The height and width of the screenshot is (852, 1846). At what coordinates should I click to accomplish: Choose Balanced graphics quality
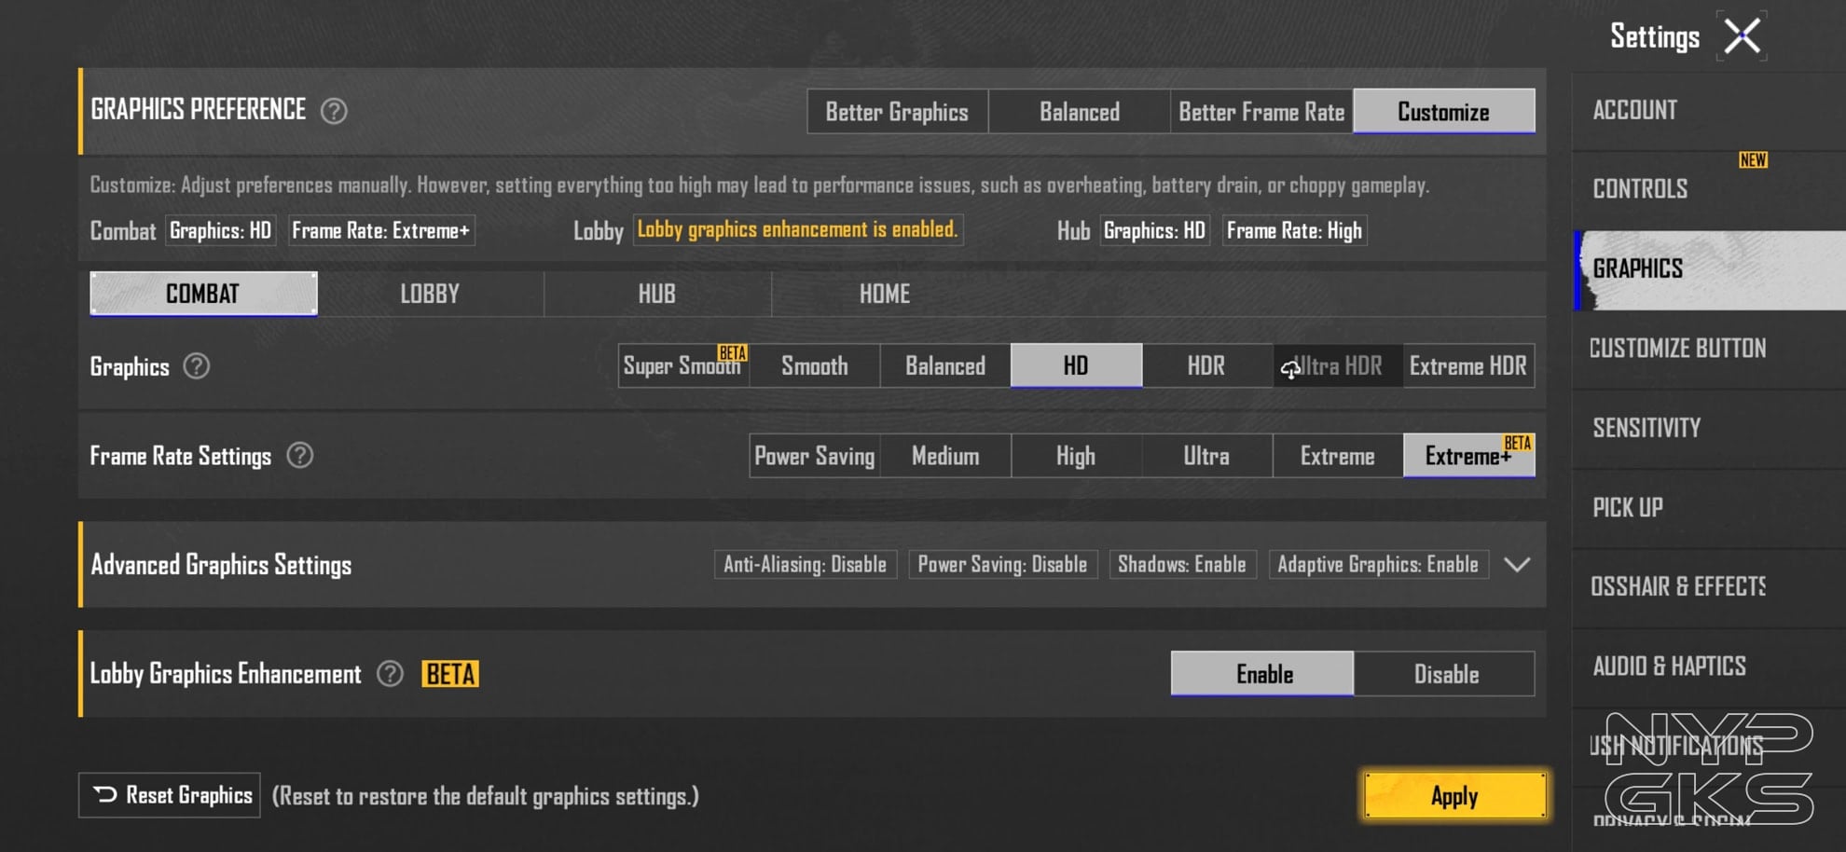coord(945,365)
